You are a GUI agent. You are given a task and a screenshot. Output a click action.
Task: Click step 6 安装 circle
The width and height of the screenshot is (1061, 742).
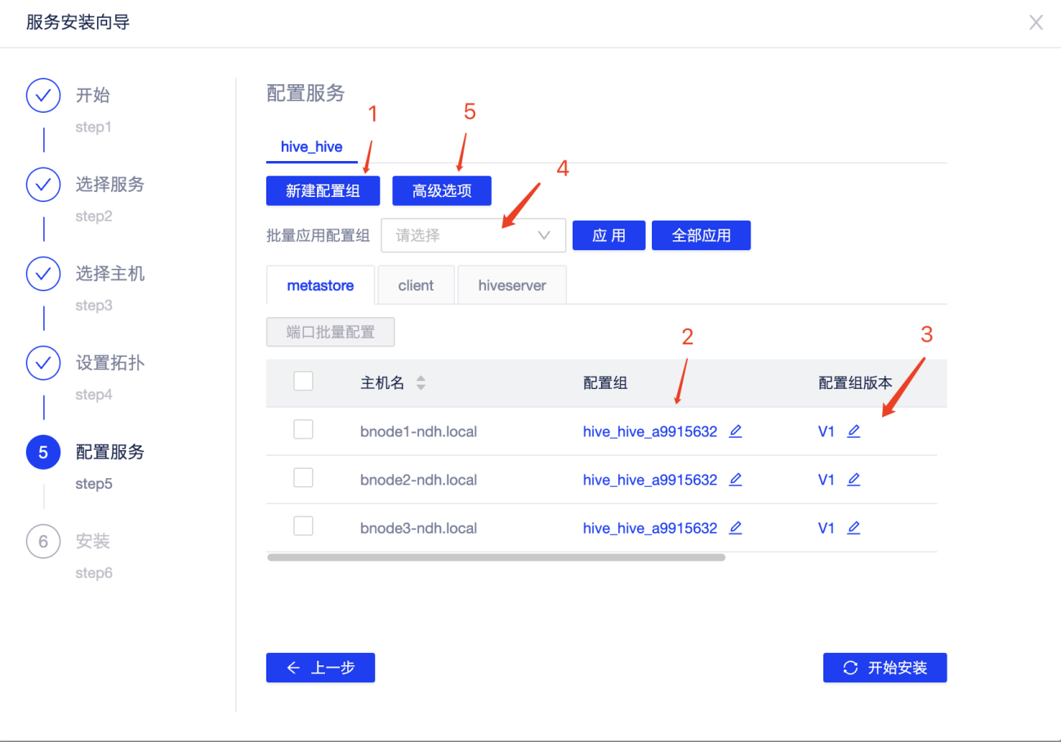[43, 541]
